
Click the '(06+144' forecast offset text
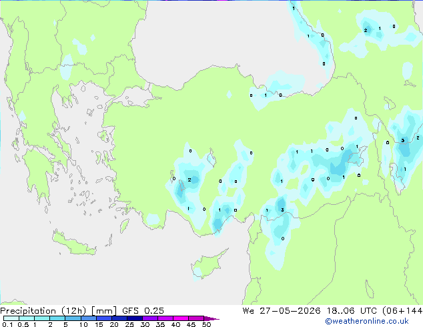tap(402, 311)
